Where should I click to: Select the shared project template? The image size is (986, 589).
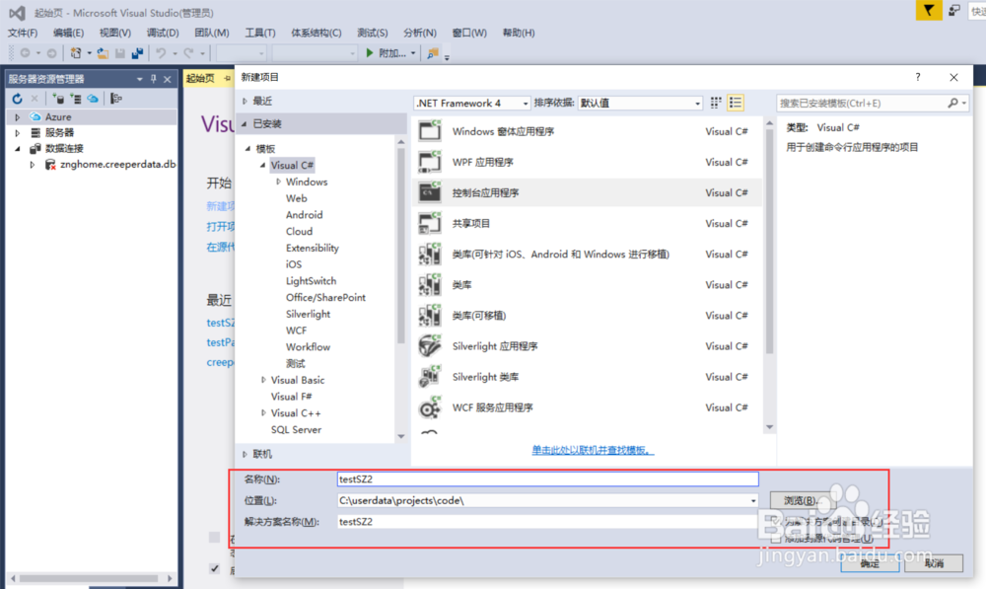click(587, 223)
